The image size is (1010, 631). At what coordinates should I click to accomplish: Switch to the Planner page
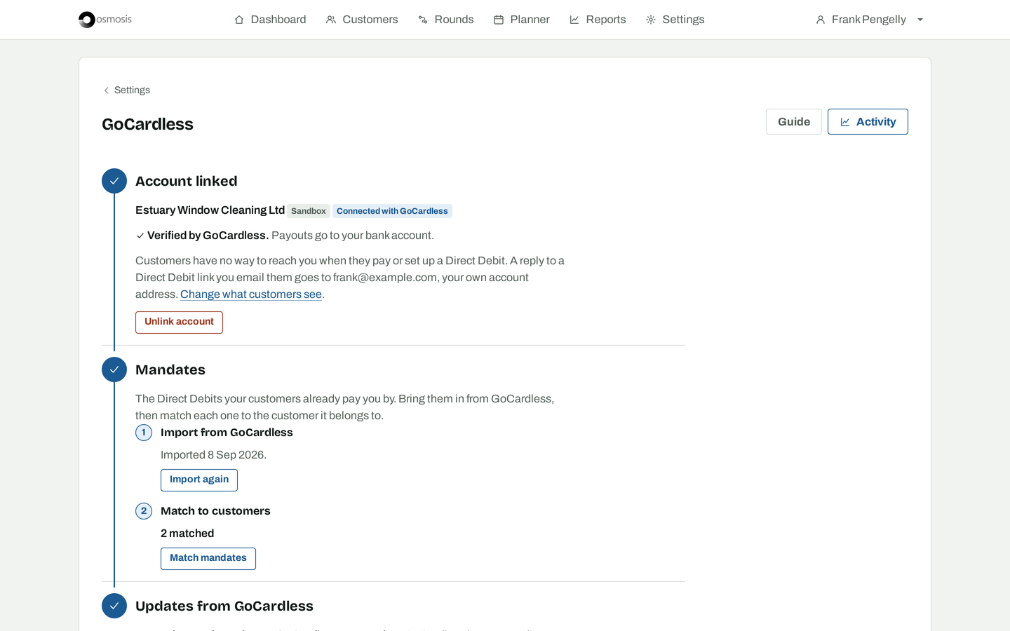(522, 20)
